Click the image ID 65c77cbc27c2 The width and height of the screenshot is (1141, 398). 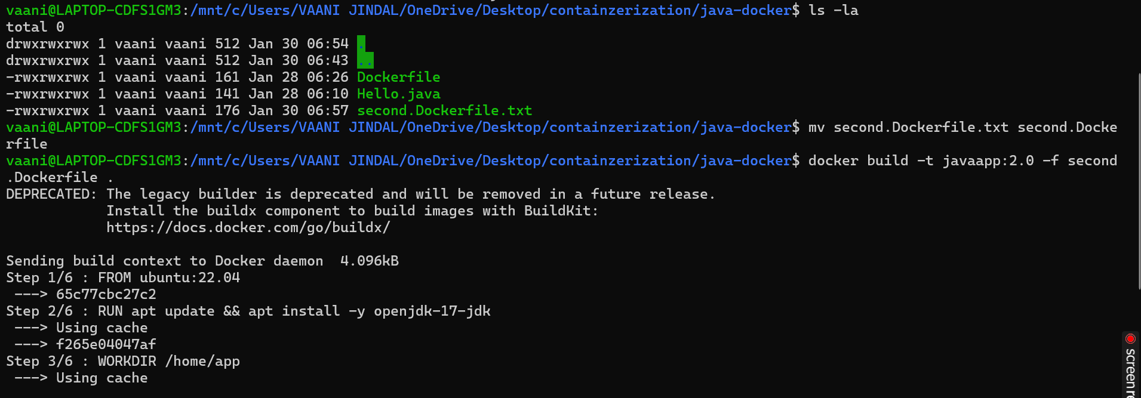pyautogui.click(x=106, y=294)
